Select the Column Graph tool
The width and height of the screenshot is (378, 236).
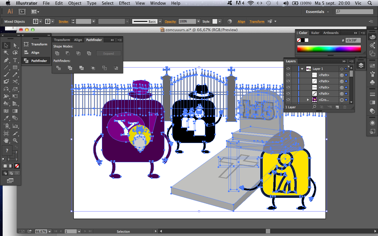click(15, 126)
